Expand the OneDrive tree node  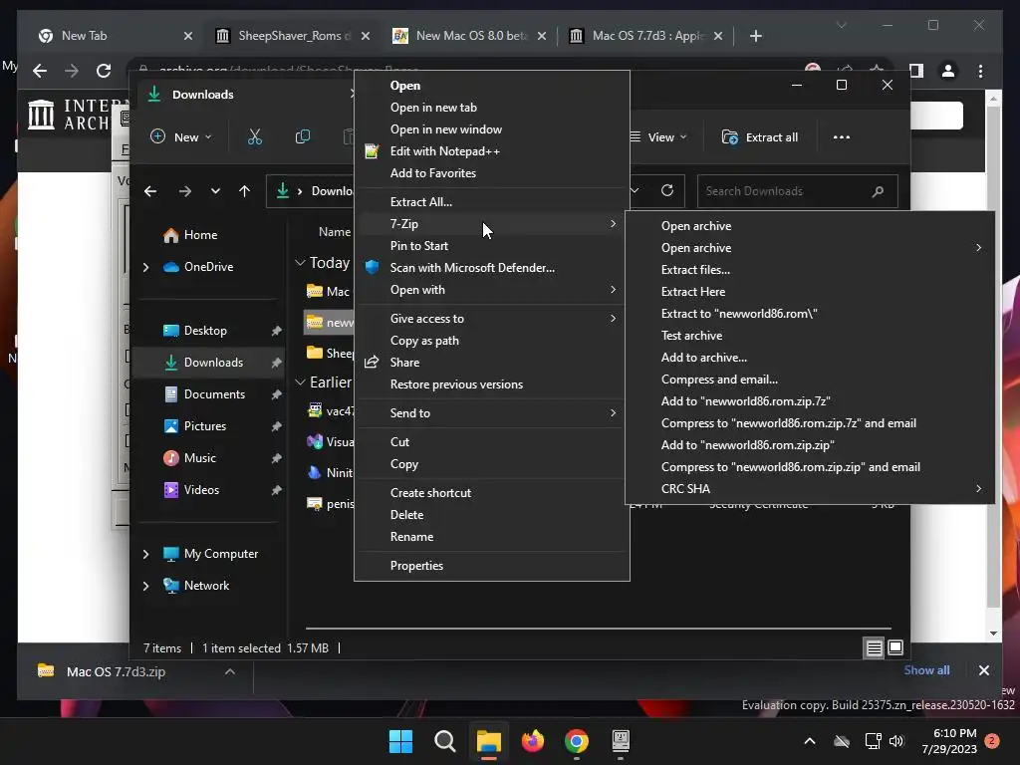[145, 267]
